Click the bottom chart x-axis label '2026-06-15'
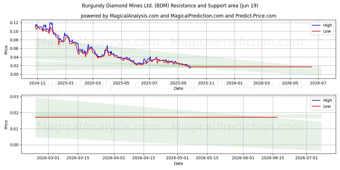 tap(273, 159)
